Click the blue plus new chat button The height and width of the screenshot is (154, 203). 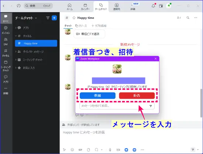pos(54,18)
